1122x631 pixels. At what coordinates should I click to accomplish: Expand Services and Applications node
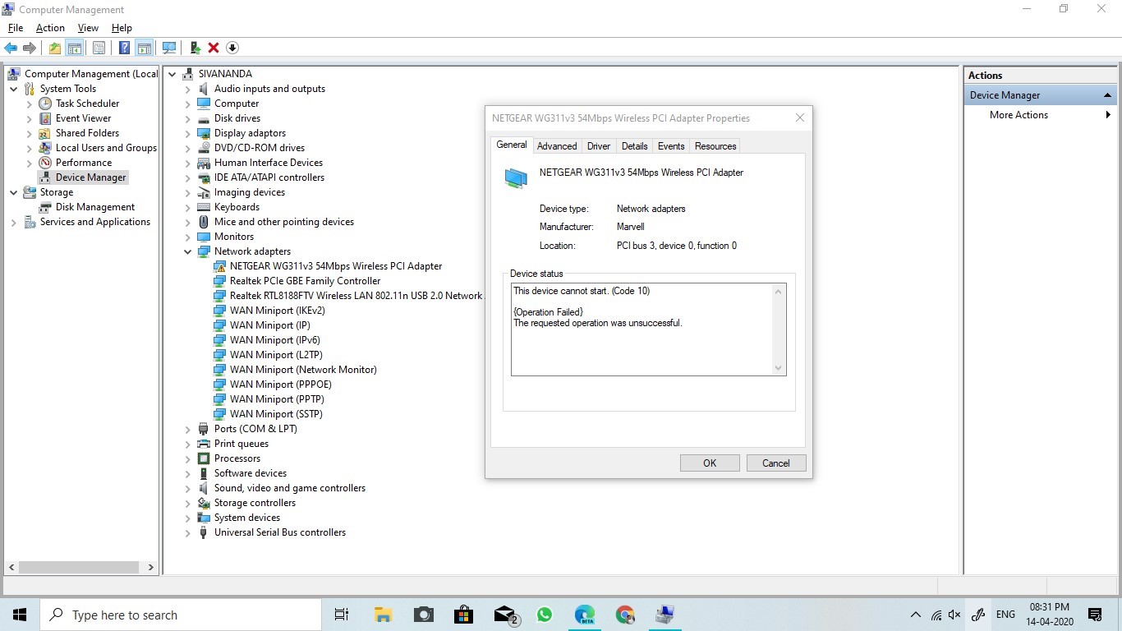14,222
